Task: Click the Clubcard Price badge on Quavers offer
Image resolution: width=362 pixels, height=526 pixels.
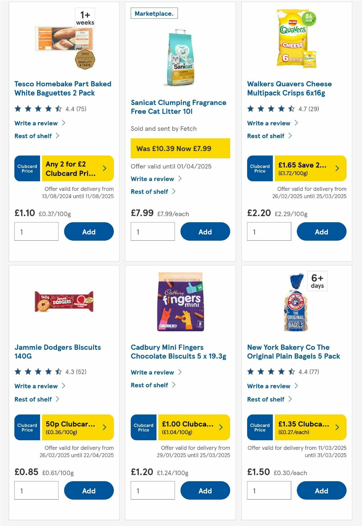Action: click(x=260, y=169)
